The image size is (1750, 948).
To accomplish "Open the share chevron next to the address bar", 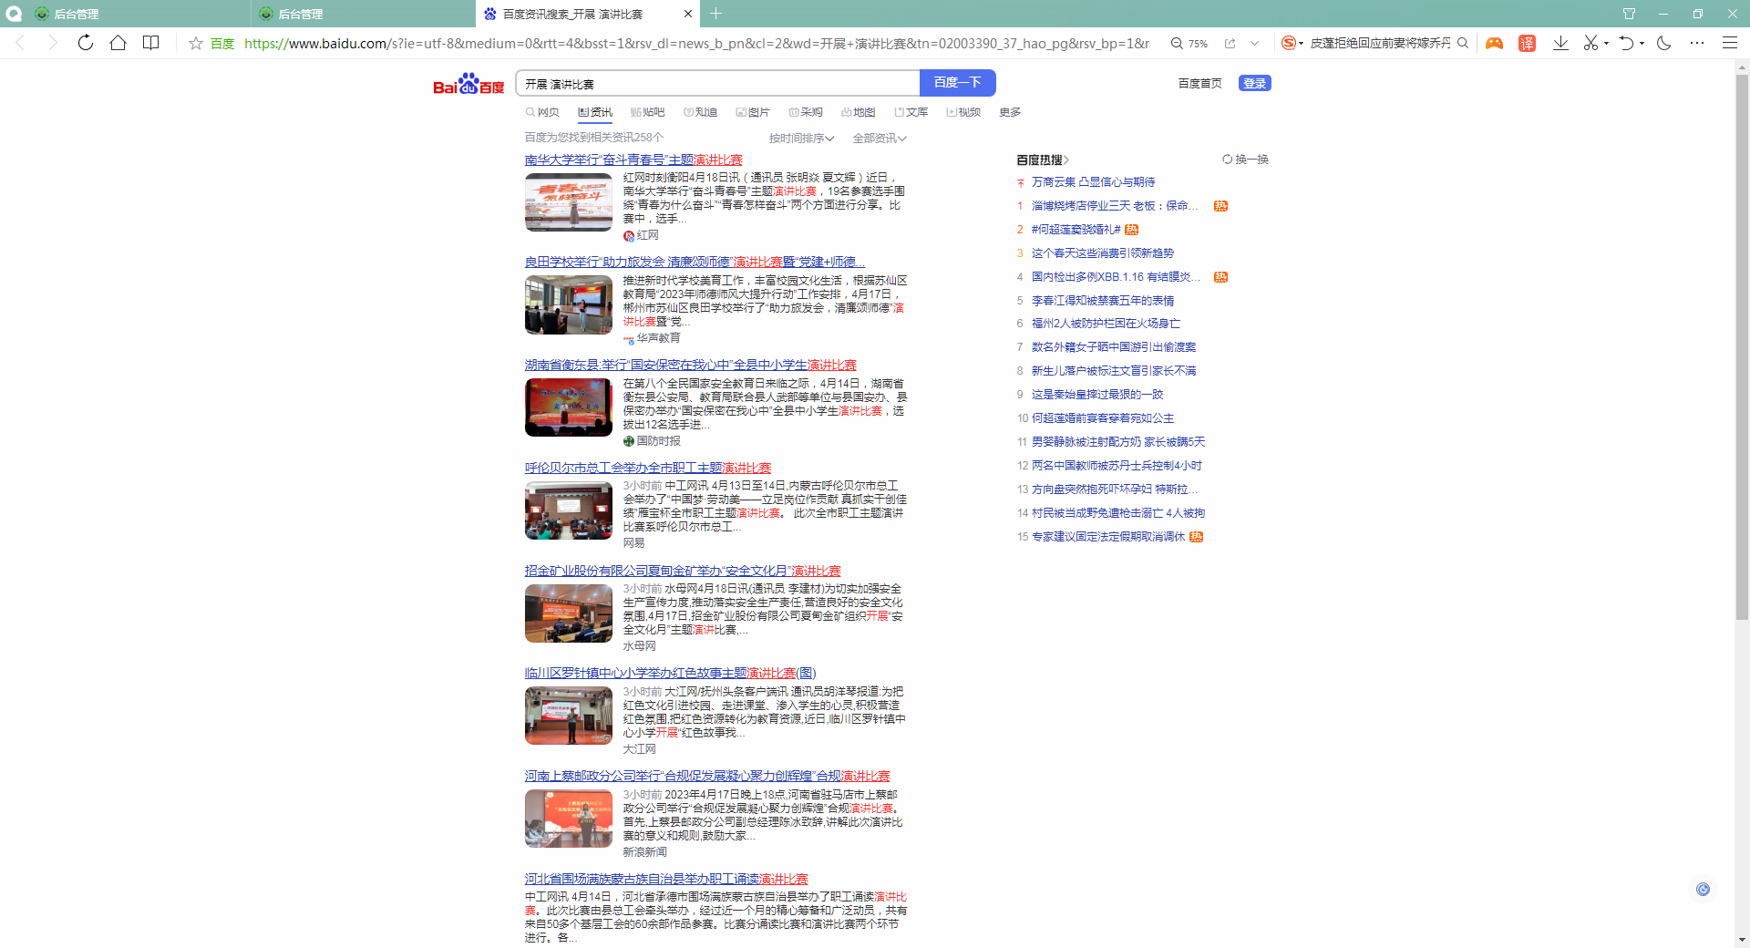I will pos(1256,43).
